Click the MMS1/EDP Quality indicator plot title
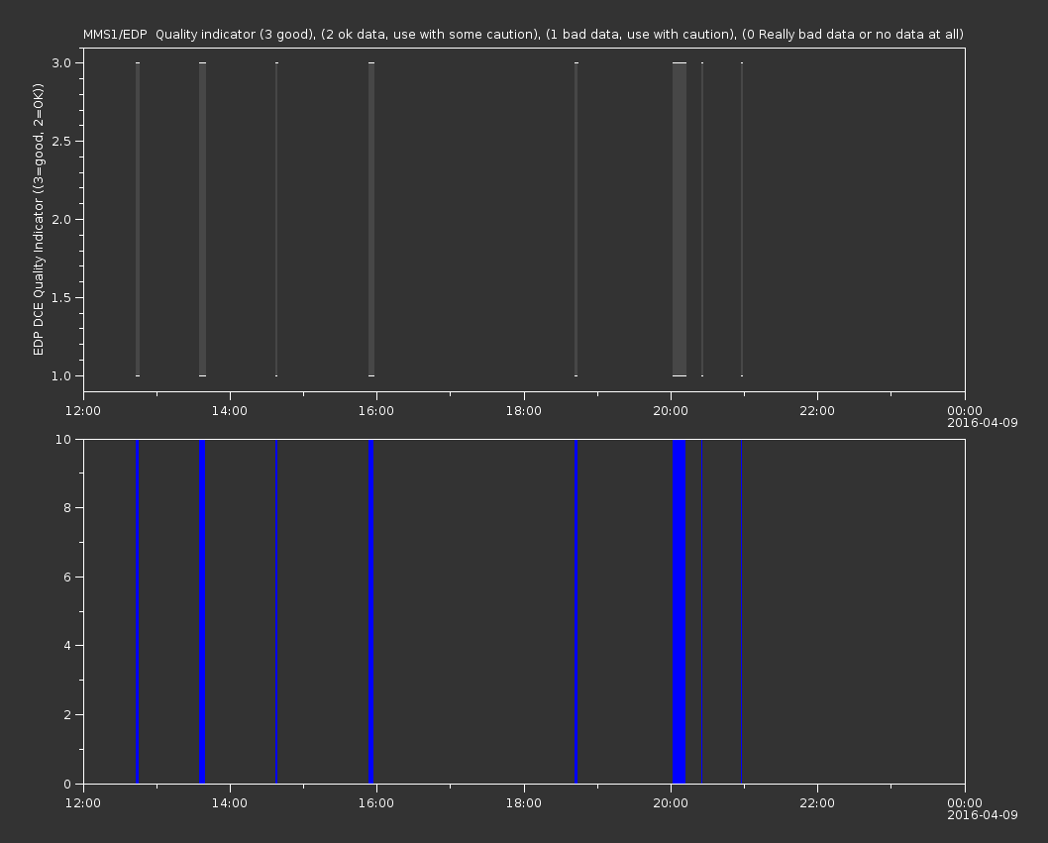This screenshot has height=843, width=1048. tap(523, 35)
